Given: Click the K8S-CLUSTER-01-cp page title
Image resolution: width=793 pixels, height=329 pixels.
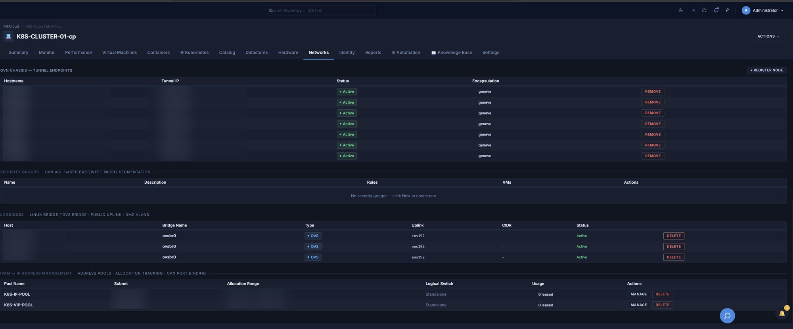Looking at the screenshot, I should [46, 36].
